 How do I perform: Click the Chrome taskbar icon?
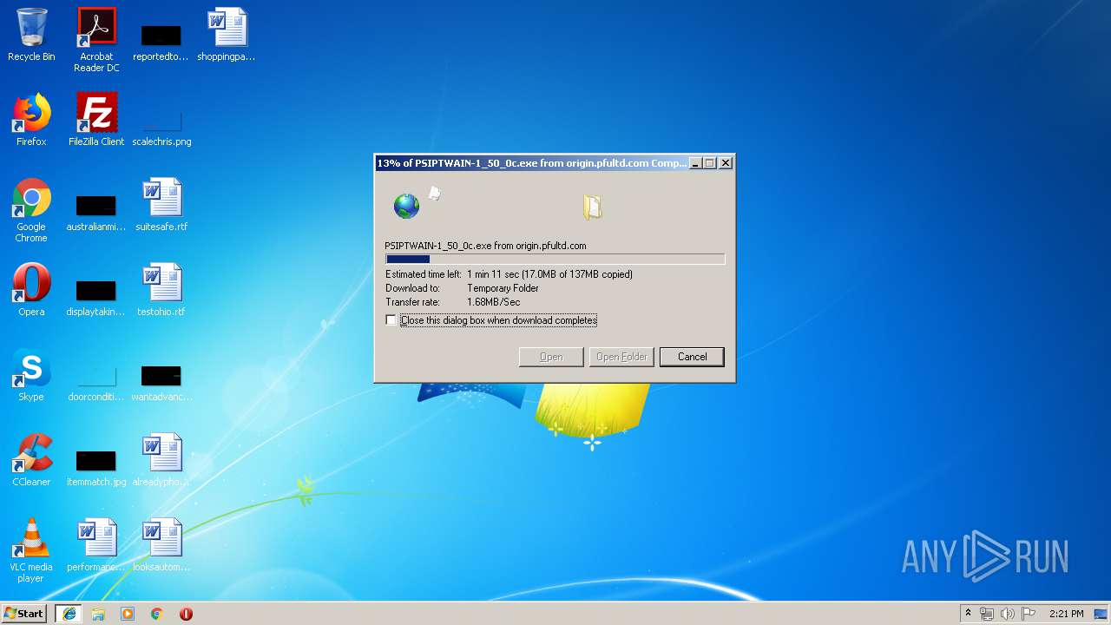point(157,614)
